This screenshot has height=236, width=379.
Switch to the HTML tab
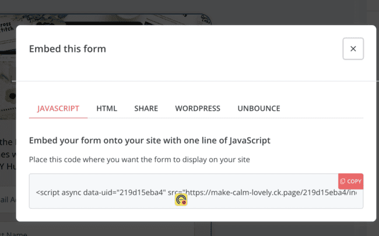point(107,108)
